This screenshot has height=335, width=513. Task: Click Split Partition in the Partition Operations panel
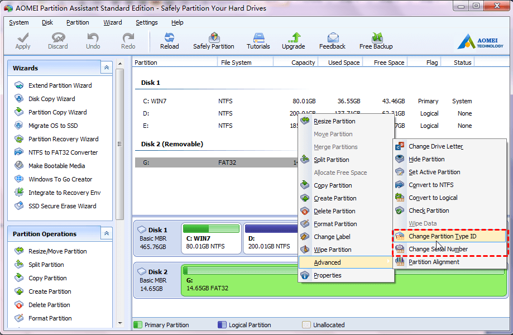click(46, 265)
